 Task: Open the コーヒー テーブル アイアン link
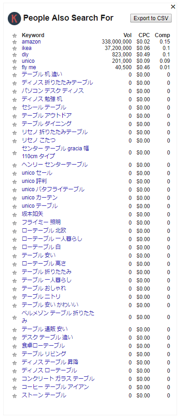pyautogui.click(x=55, y=387)
